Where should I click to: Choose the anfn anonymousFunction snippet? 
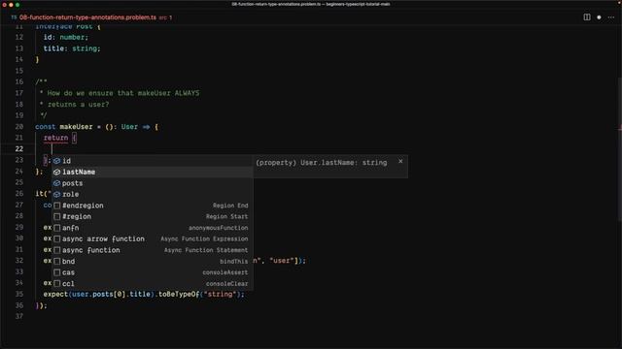(153, 228)
